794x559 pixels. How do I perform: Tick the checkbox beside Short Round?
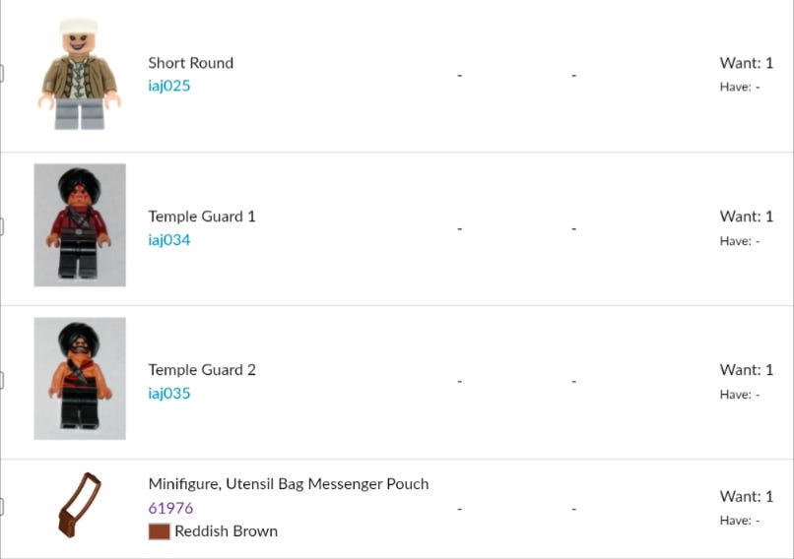2,73
